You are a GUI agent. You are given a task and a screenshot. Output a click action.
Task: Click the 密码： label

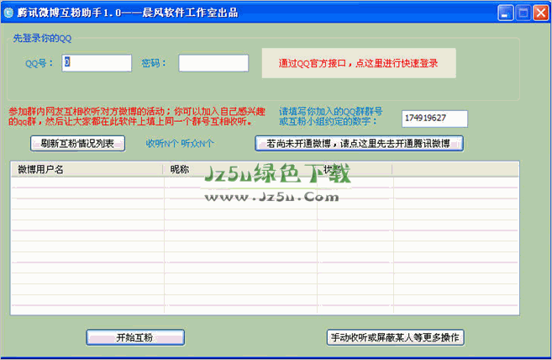(x=154, y=63)
